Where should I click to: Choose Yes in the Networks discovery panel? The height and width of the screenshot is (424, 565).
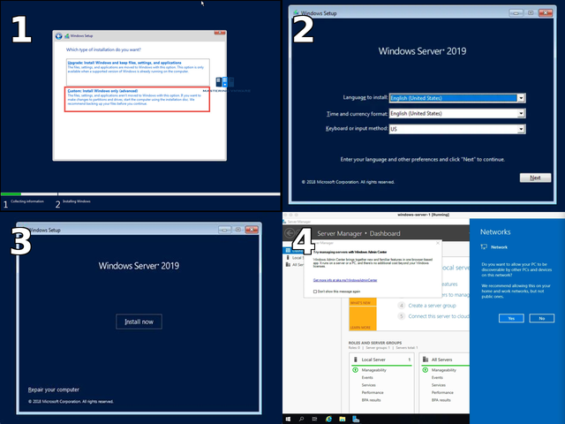click(510, 318)
